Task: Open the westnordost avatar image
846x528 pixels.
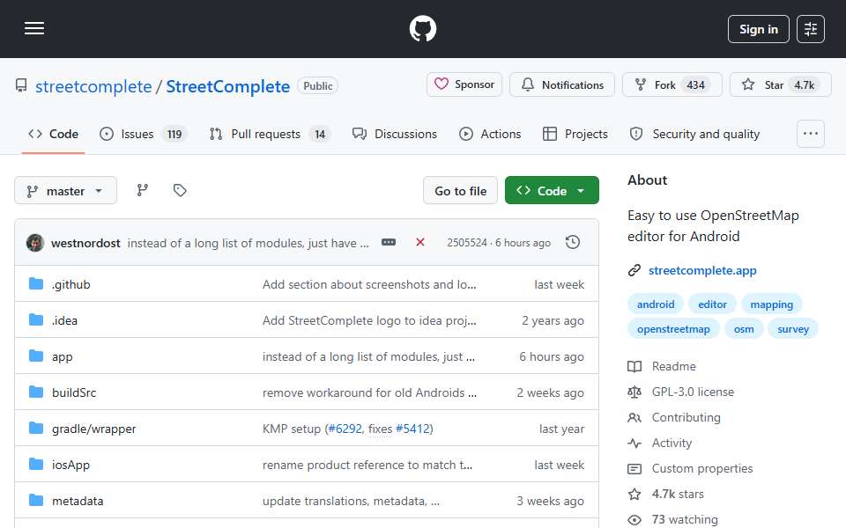Action: click(35, 243)
